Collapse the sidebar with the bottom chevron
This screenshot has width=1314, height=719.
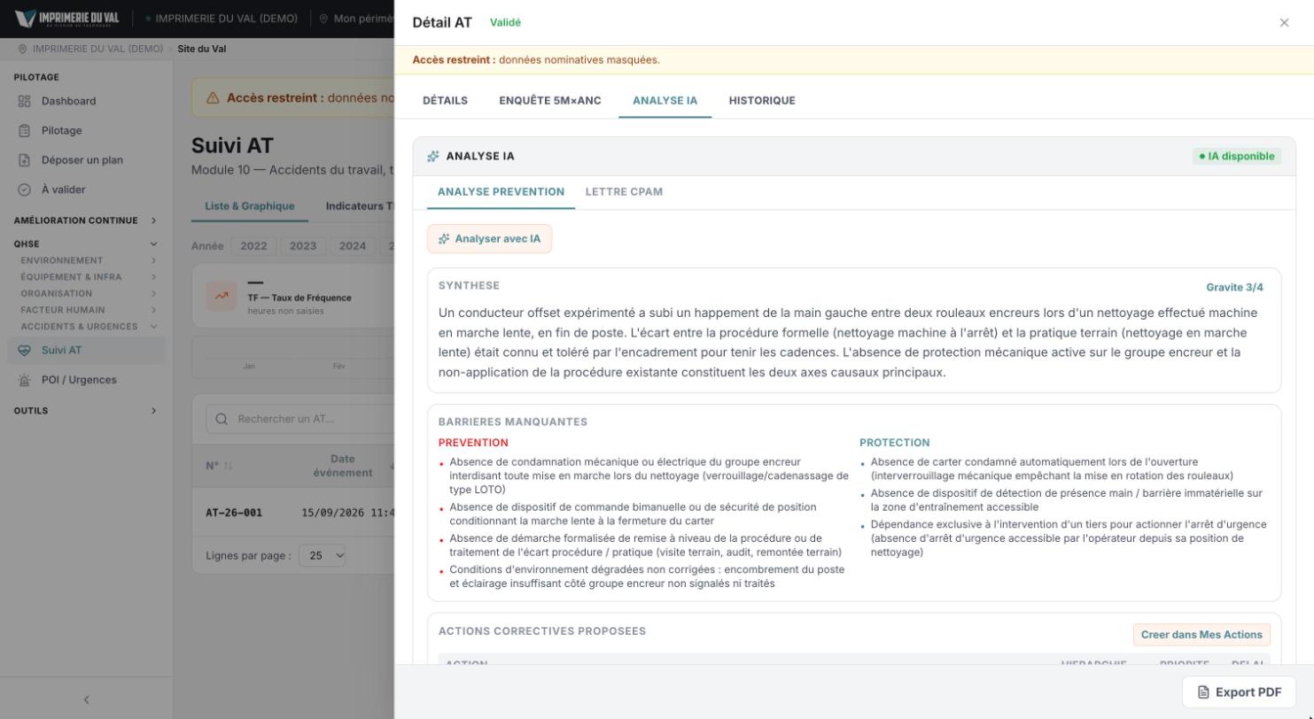coord(86,700)
